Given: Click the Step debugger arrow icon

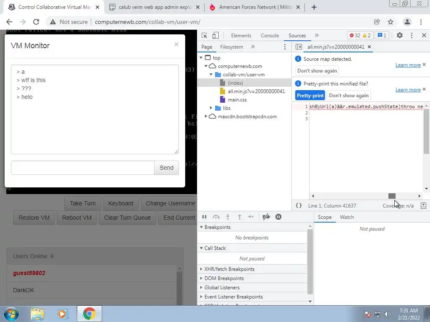Looking at the screenshot, I should tap(251, 217).
